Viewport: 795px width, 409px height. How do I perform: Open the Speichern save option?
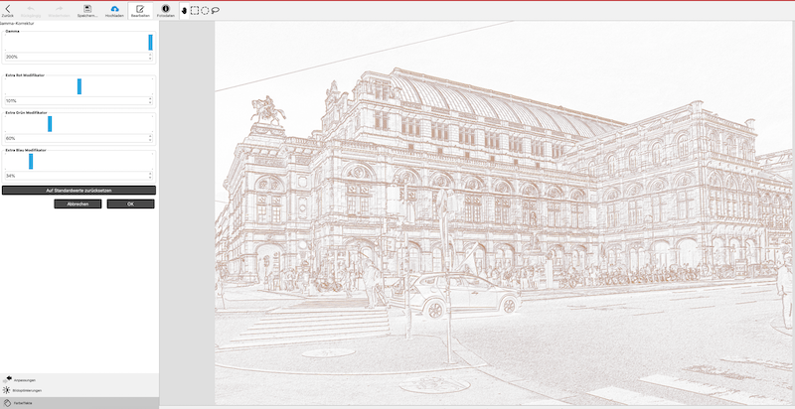point(87,9)
